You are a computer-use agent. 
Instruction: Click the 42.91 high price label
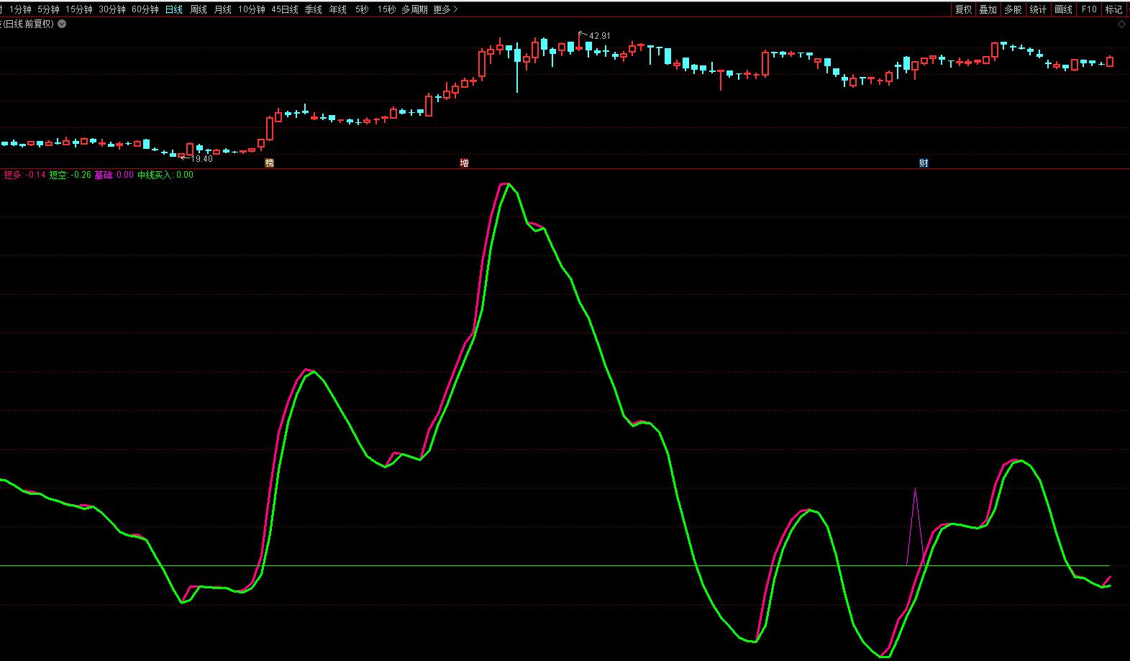[x=599, y=36]
